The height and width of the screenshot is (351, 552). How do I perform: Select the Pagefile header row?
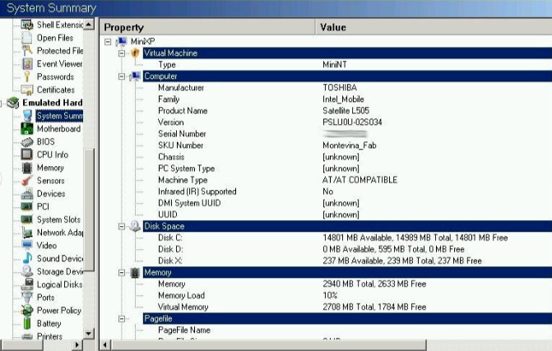pyautogui.click(x=347, y=319)
